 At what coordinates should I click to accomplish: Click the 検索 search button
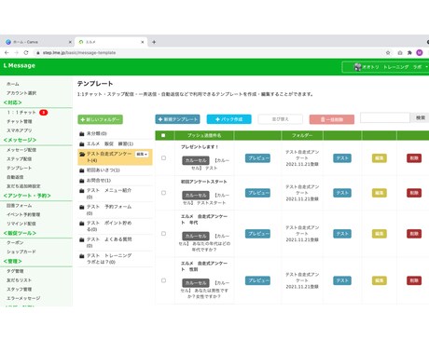click(x=421, y=117)
